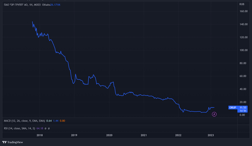Click the TradingView logo

(13, 142)
